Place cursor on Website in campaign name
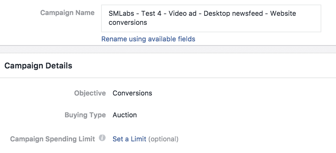The image size is (336, 153). coord(283,14)
